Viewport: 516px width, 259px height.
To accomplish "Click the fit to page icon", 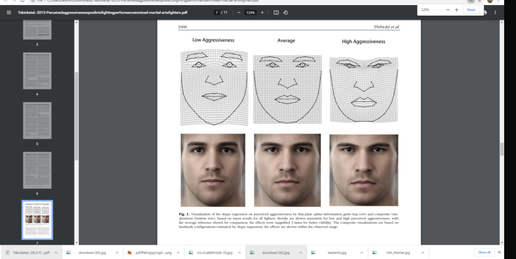I will click(x=276, y=12).
